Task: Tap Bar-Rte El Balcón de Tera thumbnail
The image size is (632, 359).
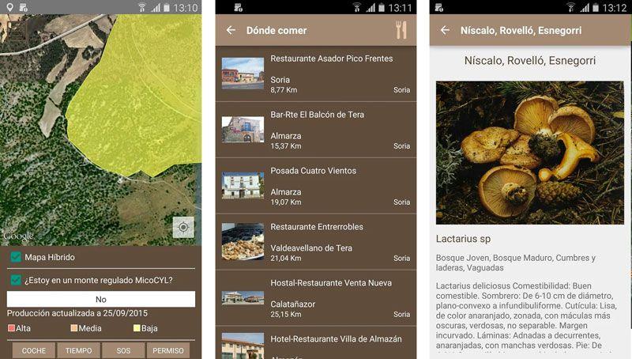Action: click(243, 130)
